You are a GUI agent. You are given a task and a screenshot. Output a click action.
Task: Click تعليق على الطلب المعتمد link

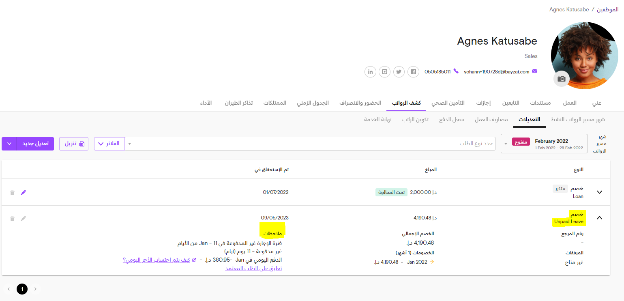tap(253, 269)
